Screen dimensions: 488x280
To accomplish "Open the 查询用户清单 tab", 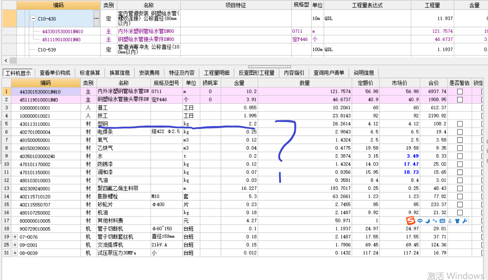I will 329,73.
